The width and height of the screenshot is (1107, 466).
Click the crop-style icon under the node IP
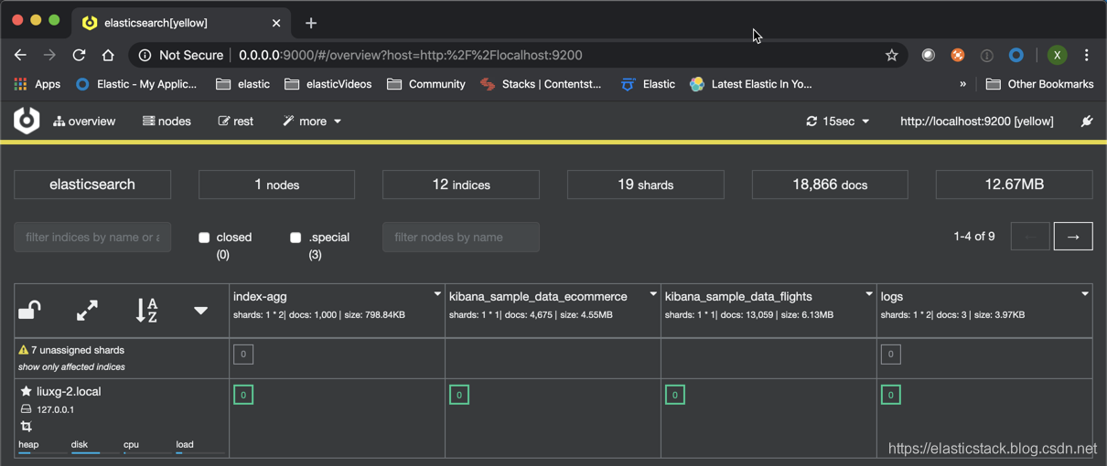(26, 427)
